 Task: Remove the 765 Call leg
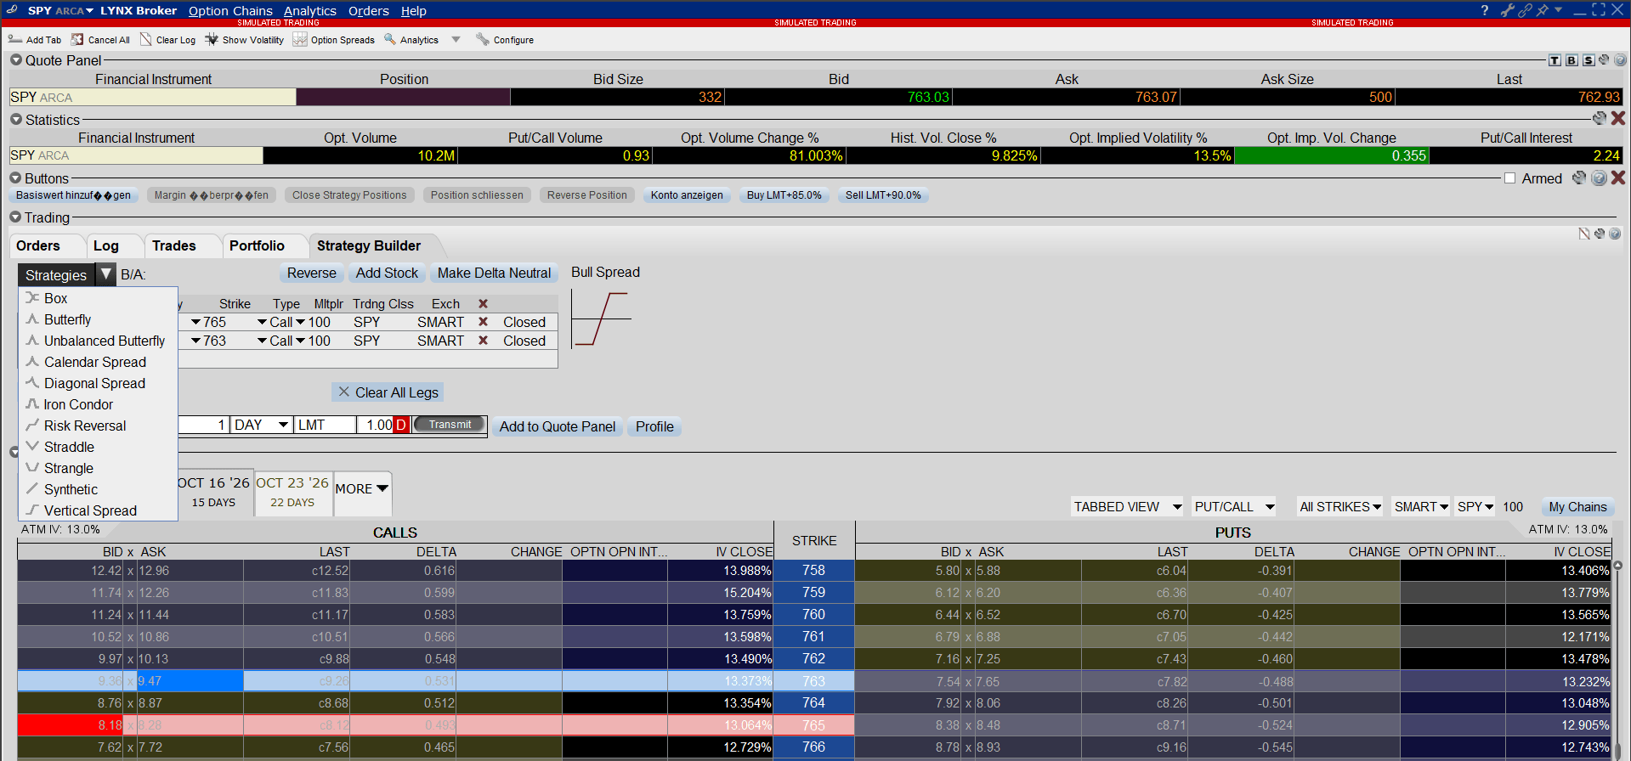pyautogui.click(x=483, y=322)
